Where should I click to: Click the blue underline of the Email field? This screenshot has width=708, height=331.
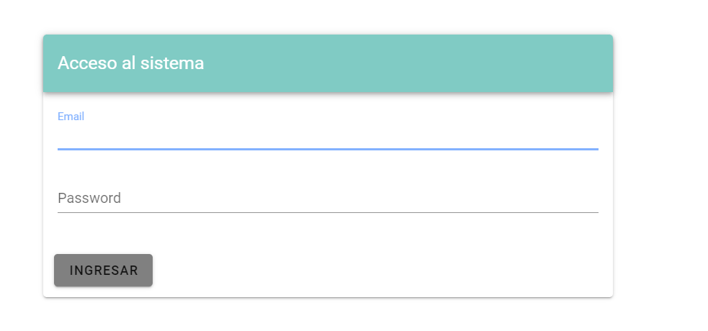328,148
